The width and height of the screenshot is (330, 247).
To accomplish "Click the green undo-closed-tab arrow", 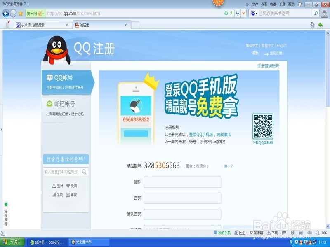I will [321, 25].
